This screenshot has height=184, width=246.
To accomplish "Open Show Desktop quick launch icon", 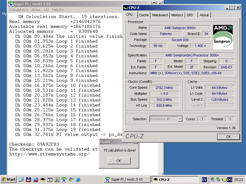I will 22,179.
